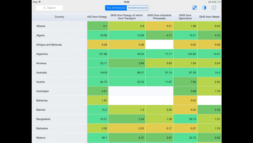Viewport: 253px width, 143px height.
Task: Check the Wi-Fi status icon
Action: click(40, 2)
